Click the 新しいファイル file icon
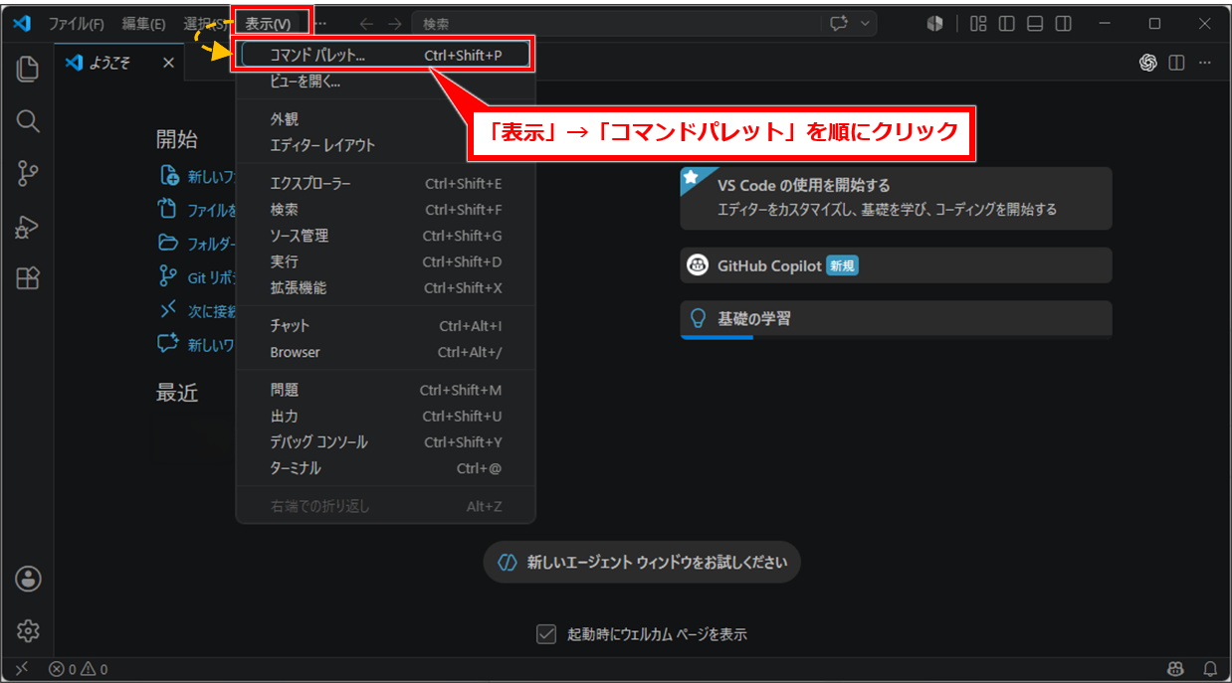Image resolution: width=1232 pixels, height=683 pixels. (169, 176)
